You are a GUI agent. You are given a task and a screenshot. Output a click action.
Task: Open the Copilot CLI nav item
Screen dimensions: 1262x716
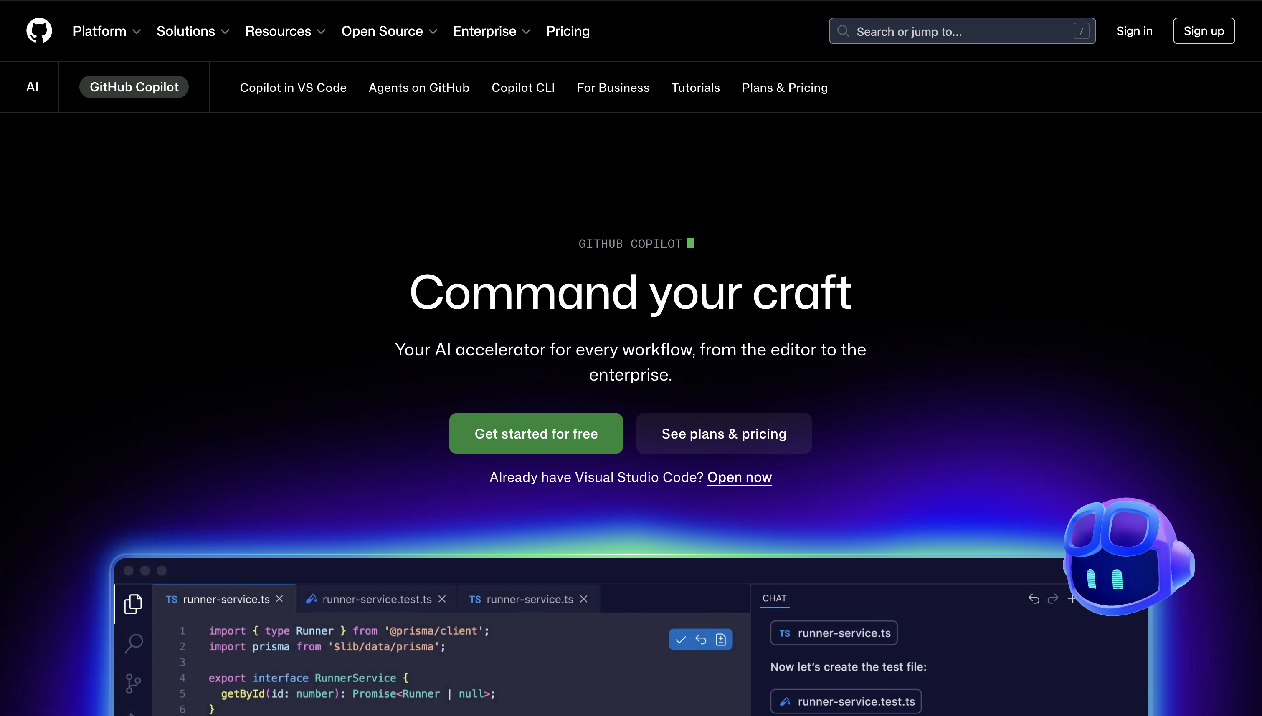[x=522, y=88]
